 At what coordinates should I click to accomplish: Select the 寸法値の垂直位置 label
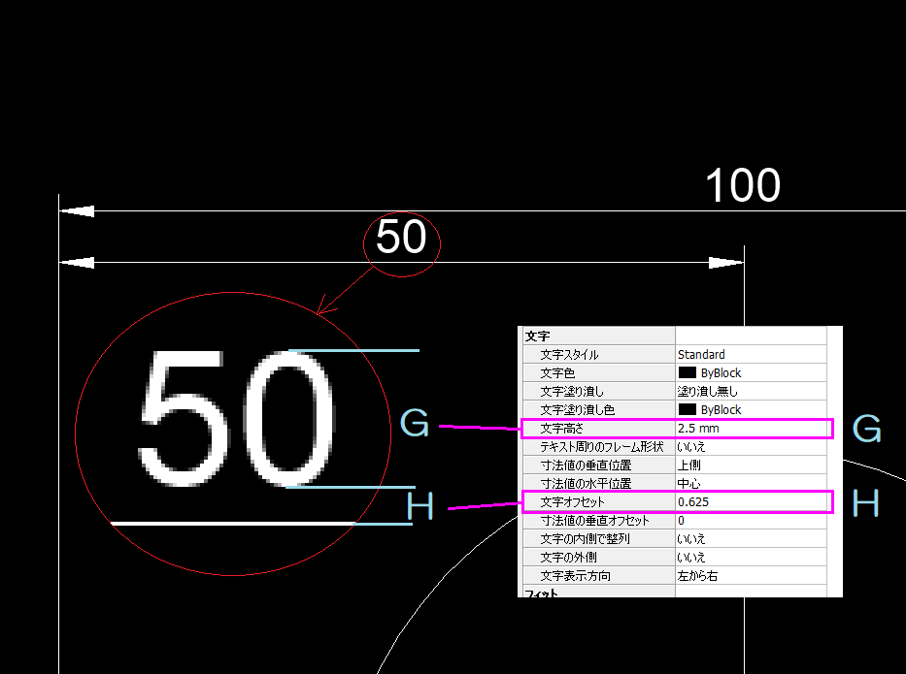[586, 465]
